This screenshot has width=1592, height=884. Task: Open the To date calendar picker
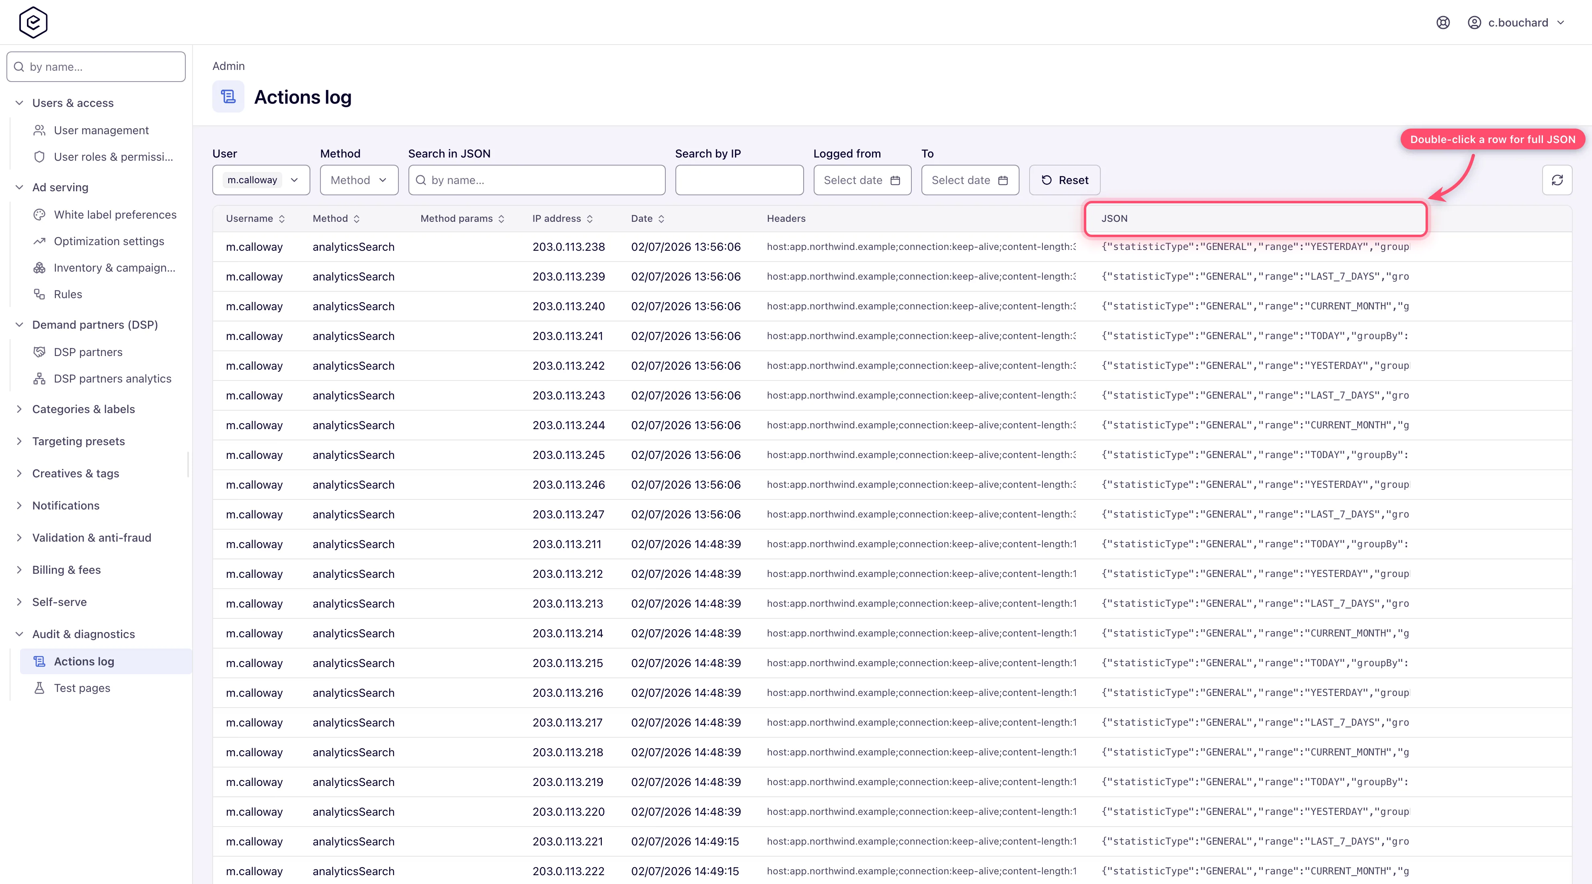click(x=970, y=180)
